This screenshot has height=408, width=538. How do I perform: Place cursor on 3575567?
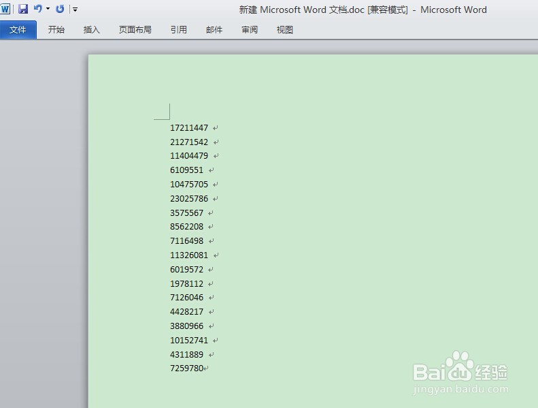coord(186,213)
